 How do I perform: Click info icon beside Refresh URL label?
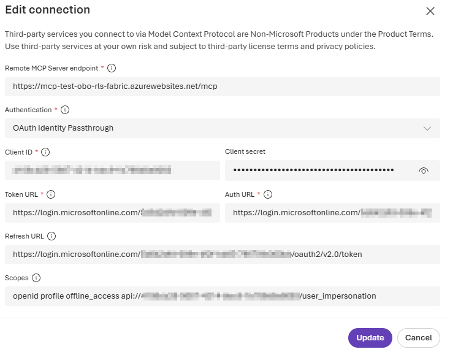pos(51,236)
